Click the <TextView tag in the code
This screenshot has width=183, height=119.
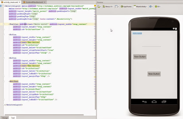coord(14,24)
